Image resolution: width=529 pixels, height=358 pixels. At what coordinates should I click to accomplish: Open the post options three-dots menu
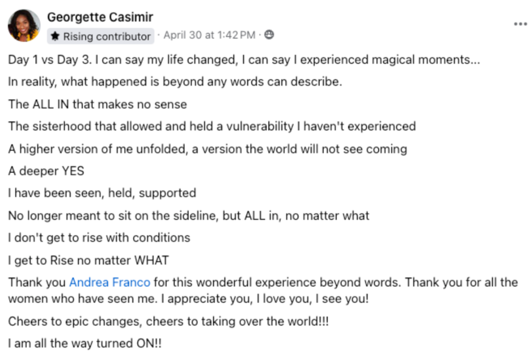(520, 24)
